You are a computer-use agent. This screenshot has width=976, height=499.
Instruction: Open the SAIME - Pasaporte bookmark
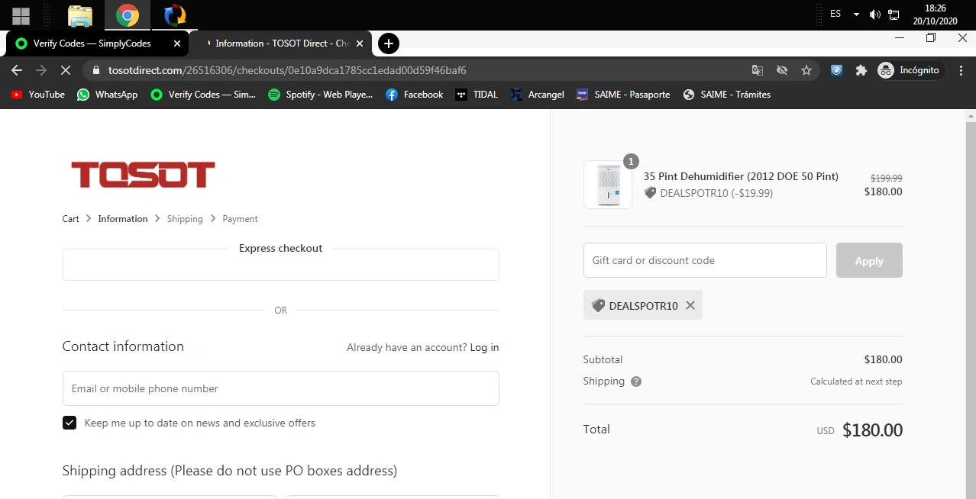pos(623,95)
